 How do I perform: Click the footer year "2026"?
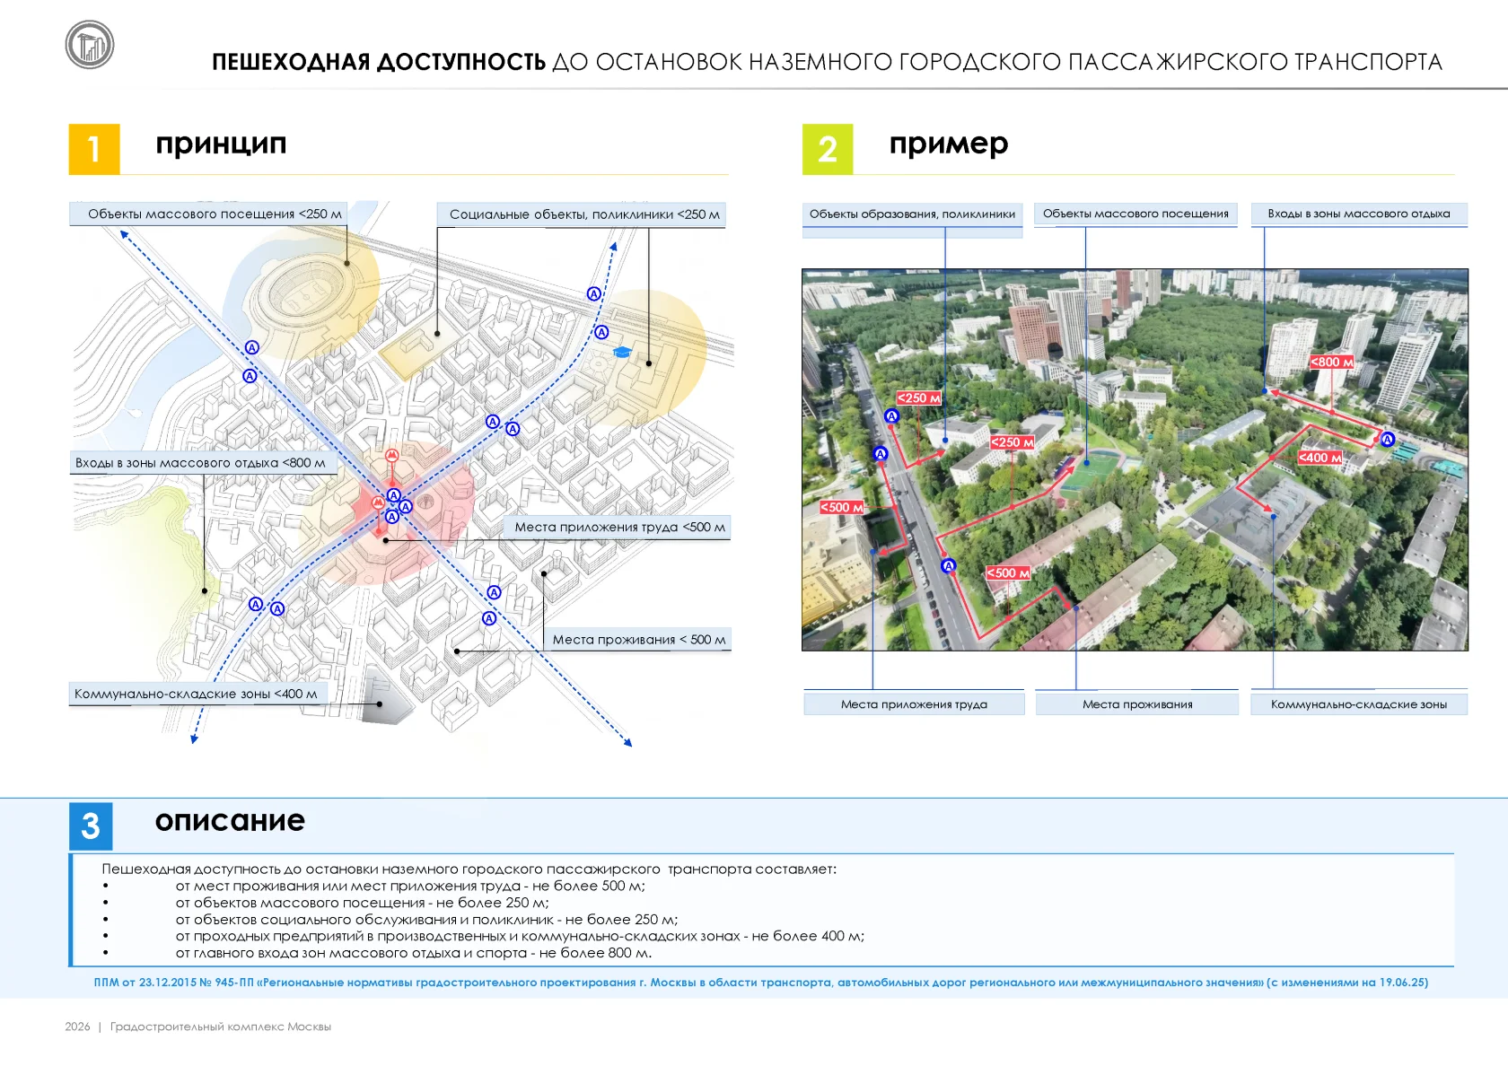coord(77,1027)
